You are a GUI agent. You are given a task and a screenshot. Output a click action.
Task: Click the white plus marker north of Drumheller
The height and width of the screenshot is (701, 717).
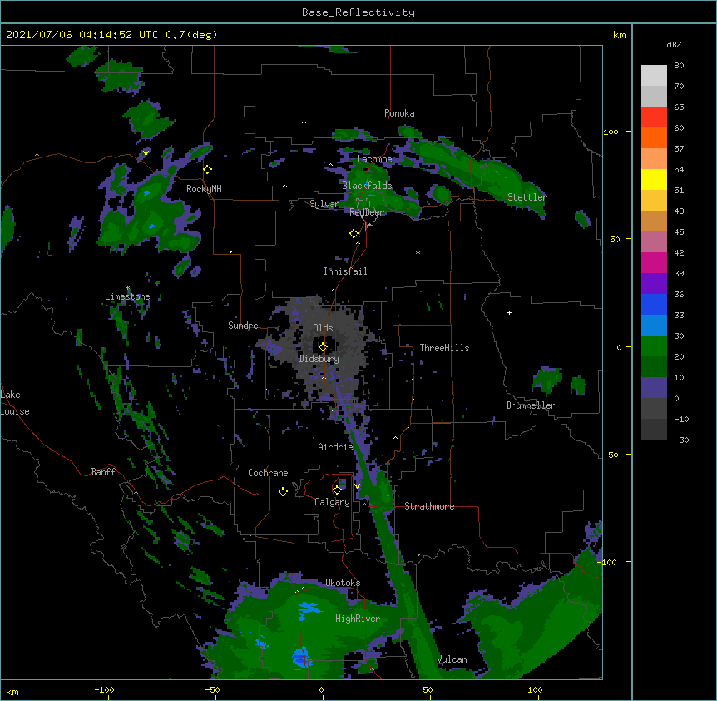[x=509, y=312]
